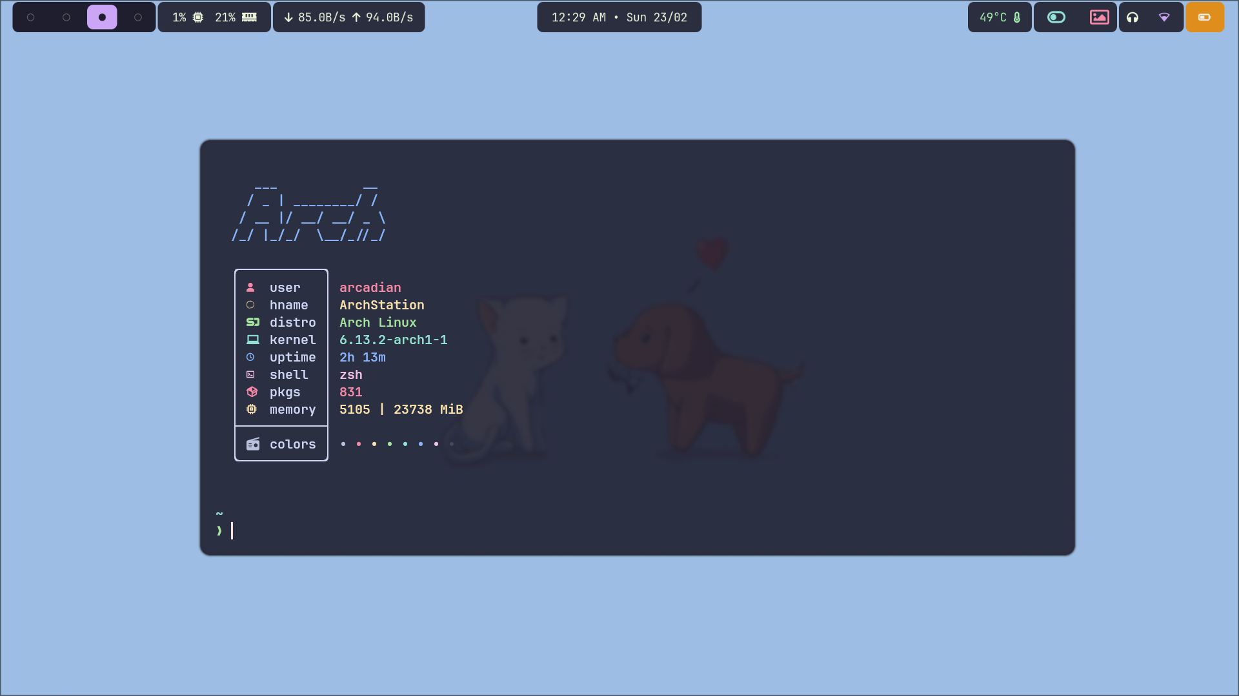Click the memory chip icon in terminal
Viewport: 1239px width, 696px height.
(252, 409)
